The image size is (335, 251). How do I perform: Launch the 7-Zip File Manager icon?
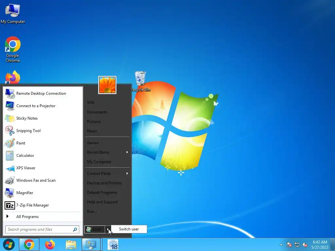point(10,205)
